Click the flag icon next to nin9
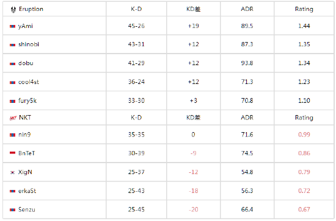 (x=12, y=135)
